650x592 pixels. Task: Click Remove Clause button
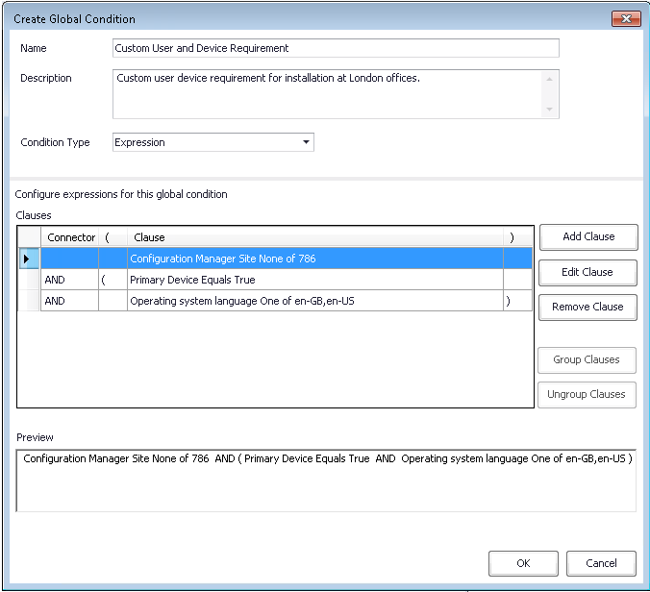pyautogui.click(x=587, y=307)
